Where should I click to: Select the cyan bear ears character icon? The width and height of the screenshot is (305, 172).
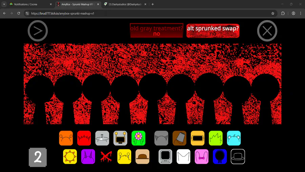tap(234, 138)
